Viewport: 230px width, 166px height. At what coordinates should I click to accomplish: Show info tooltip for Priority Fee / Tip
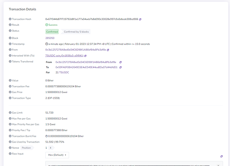(x=10, y=130)
